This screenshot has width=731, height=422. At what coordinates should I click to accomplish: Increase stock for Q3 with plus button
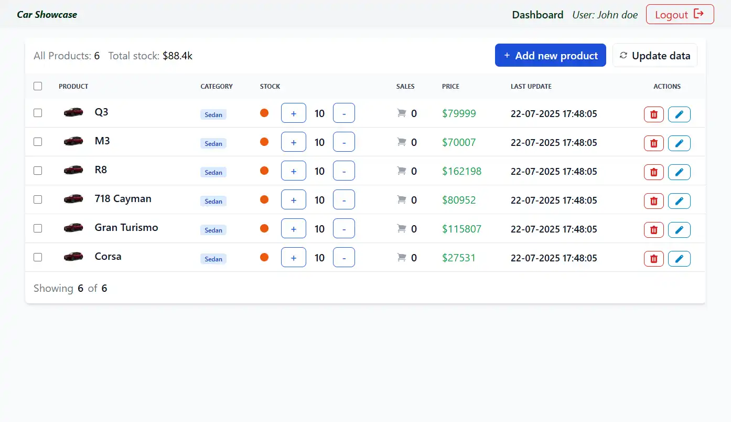point(293,113)
